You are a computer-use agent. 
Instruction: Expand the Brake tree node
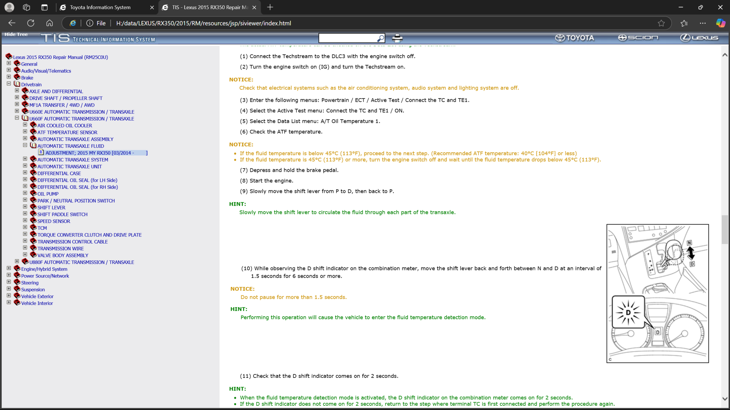pyautogui.click(x=9, y=77)
